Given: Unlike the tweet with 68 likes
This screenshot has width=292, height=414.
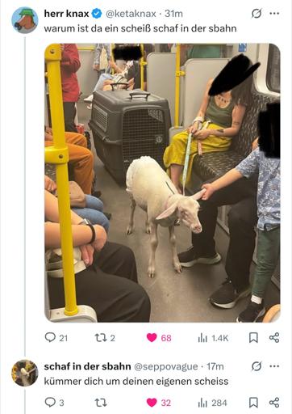Looking at the screenshot, I should point(159,338).
